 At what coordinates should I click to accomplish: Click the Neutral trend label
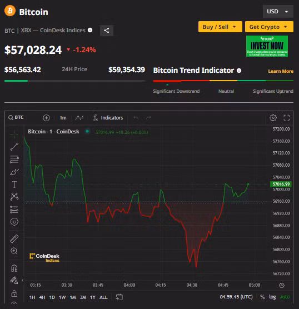click(x=226, y=91)
